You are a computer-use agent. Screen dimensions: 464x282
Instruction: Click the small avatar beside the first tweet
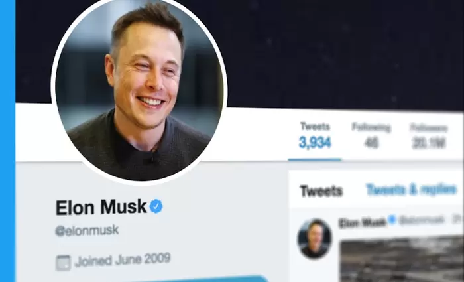[x=315, y=239]
